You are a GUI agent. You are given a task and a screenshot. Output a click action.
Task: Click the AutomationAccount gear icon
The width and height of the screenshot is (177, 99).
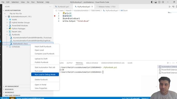tap(9, 16)
